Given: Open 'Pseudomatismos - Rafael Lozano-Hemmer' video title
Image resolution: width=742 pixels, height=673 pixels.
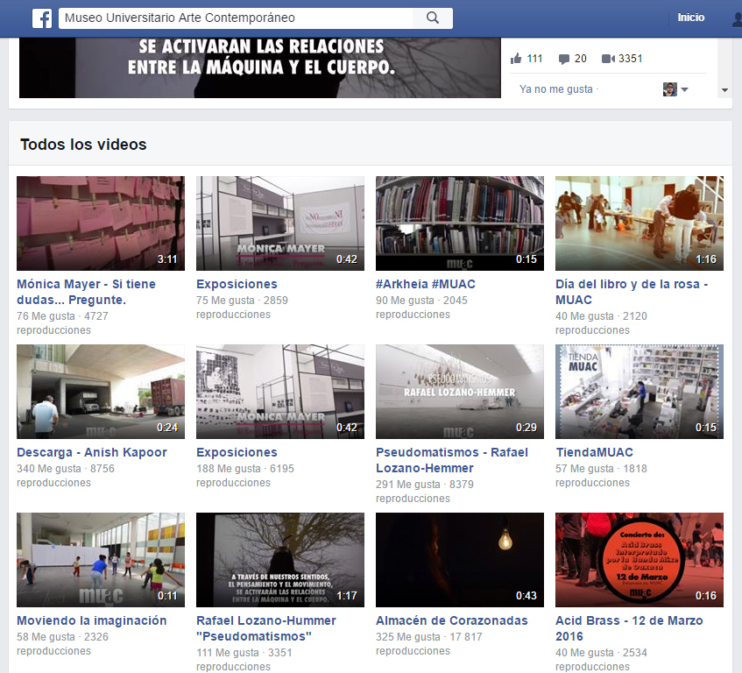Looking at the screenshot, I should click(452, 460).
